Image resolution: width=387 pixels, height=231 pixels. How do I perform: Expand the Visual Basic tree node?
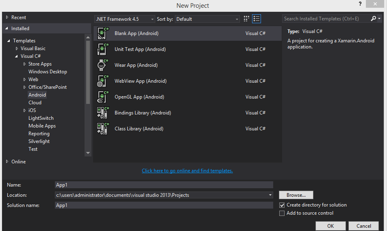17,48
